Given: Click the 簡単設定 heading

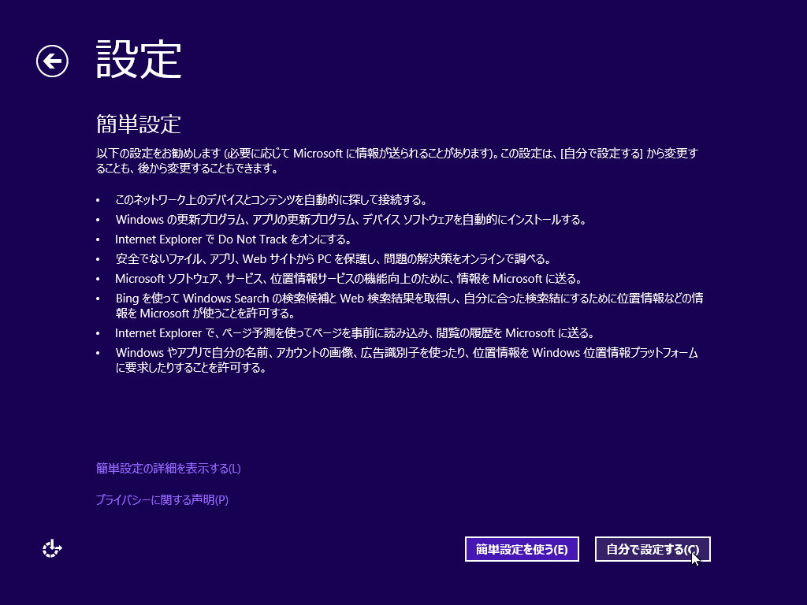Looking at the screenshot, I should (139, 124).
